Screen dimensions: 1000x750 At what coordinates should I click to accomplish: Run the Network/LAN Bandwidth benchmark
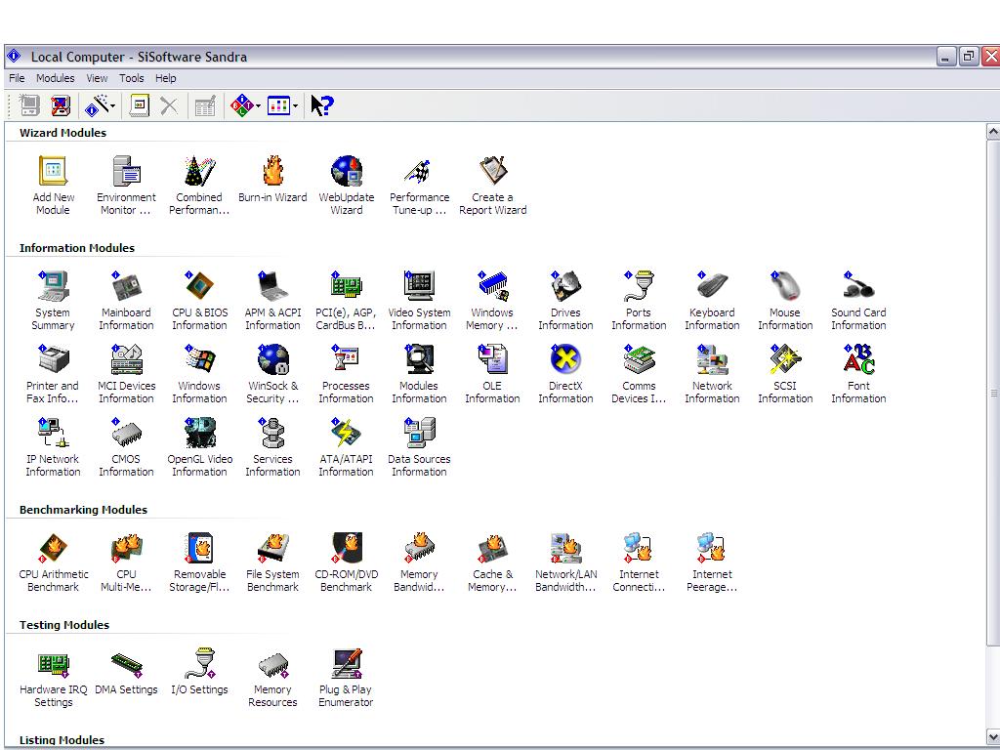pyautogui.click(x=565, y=562)
